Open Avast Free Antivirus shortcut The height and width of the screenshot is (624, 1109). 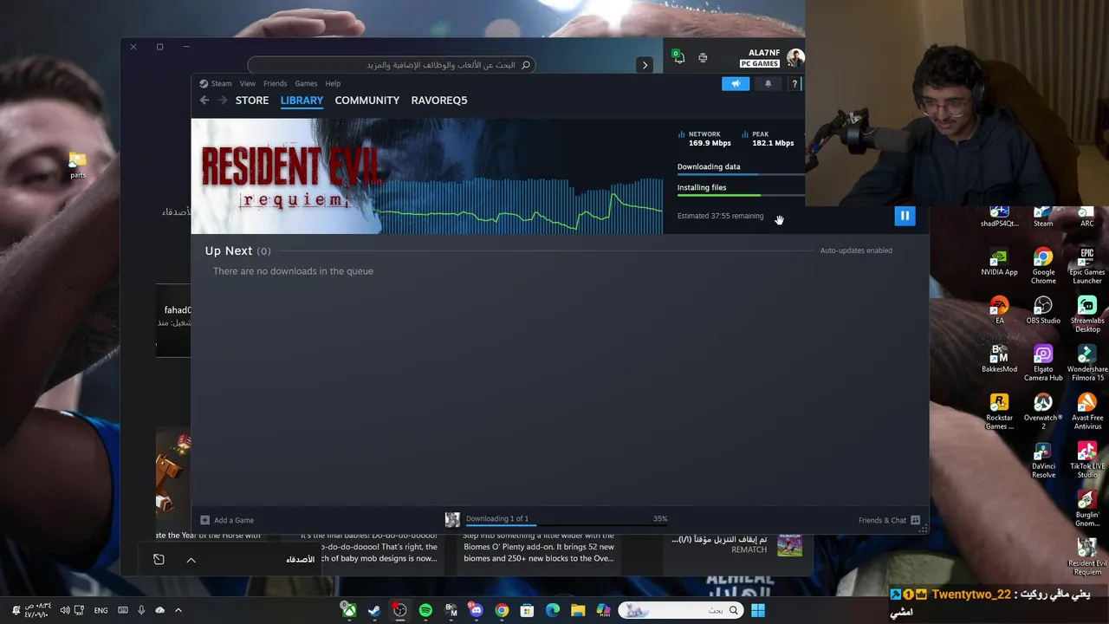point(1086,413)
